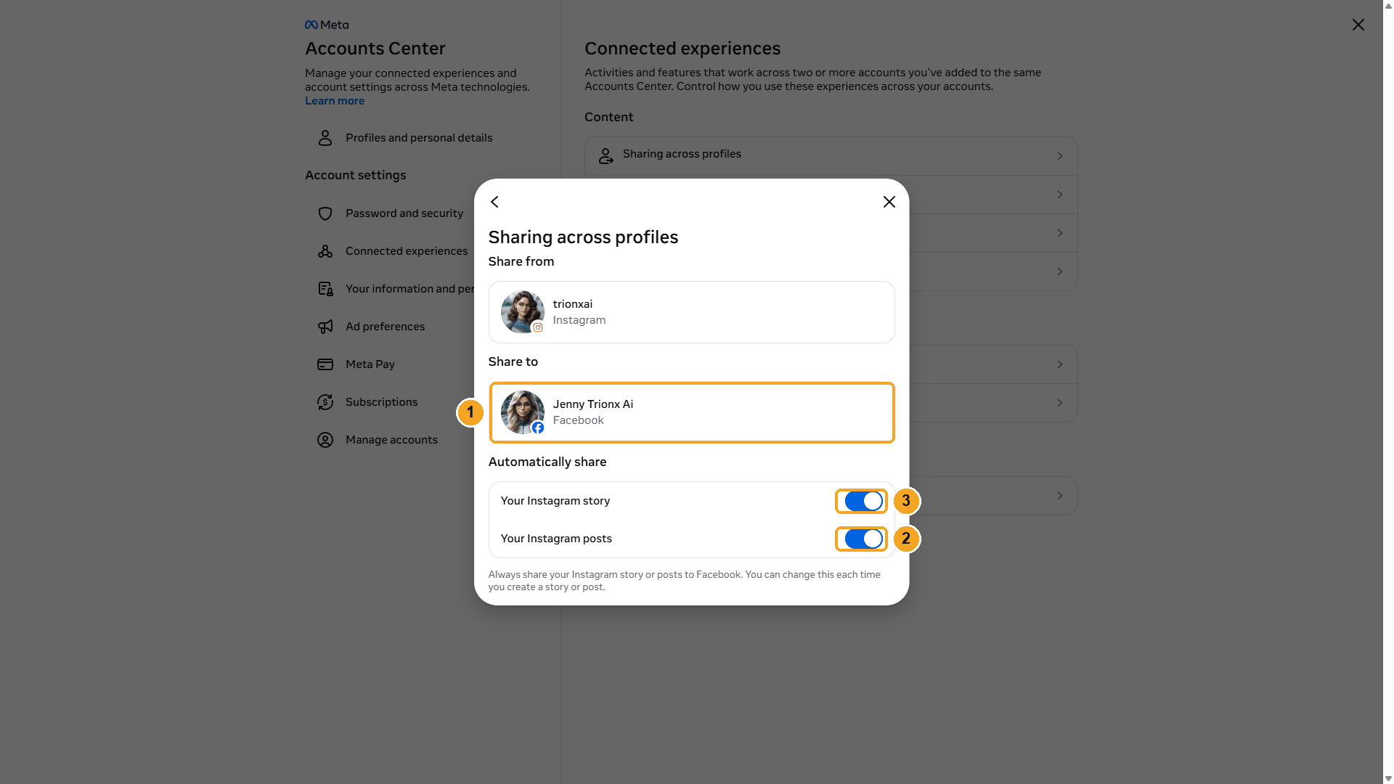Click the Subscriptions icon
Screen dimensions: 1394x784
click(325, 402)
